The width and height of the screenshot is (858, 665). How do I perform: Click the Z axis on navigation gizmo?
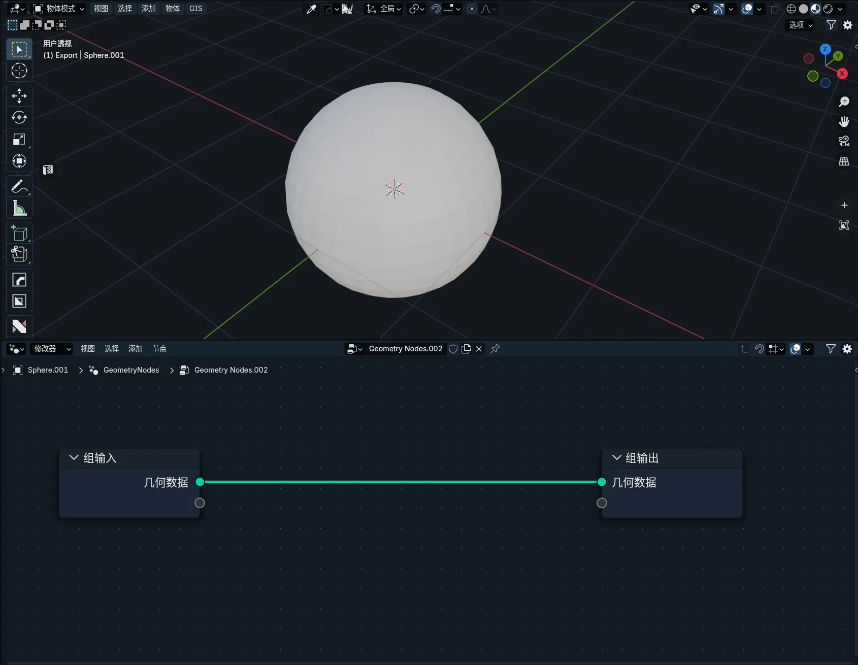(825, 49)
